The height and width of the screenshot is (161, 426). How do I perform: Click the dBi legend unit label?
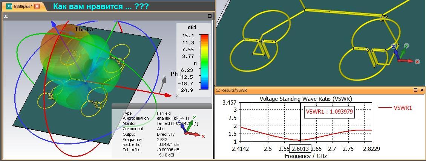click(192, 27)
